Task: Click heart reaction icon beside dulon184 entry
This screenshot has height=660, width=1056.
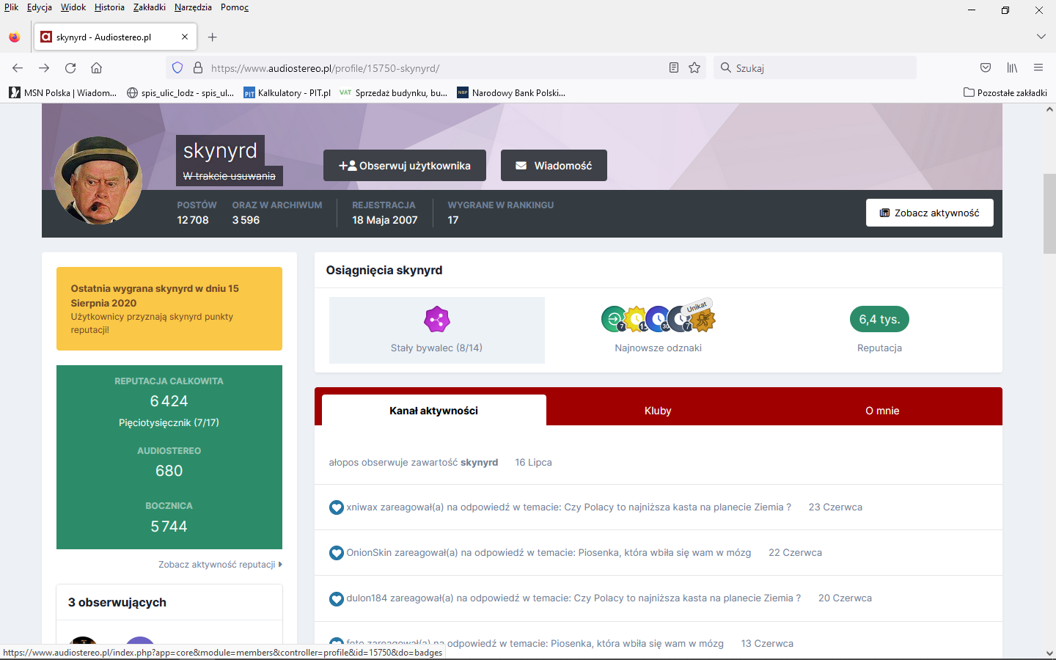Action: click(337, 599)
